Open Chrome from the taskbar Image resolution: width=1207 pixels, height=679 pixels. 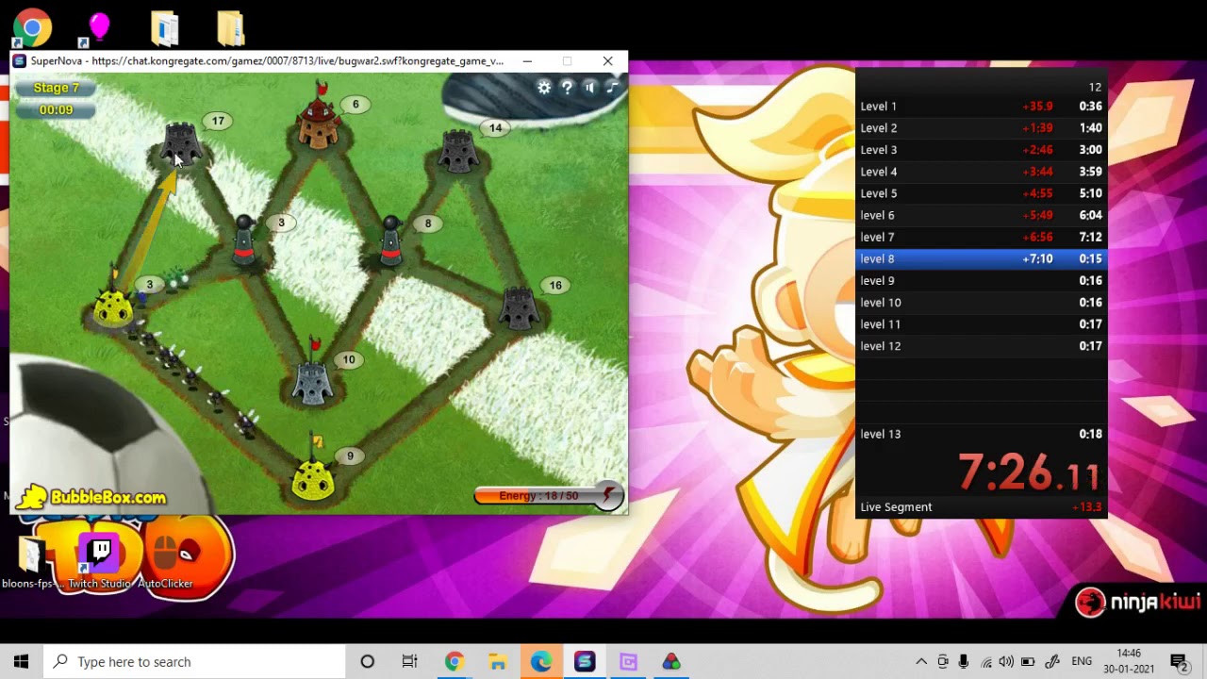pos(454,662)
